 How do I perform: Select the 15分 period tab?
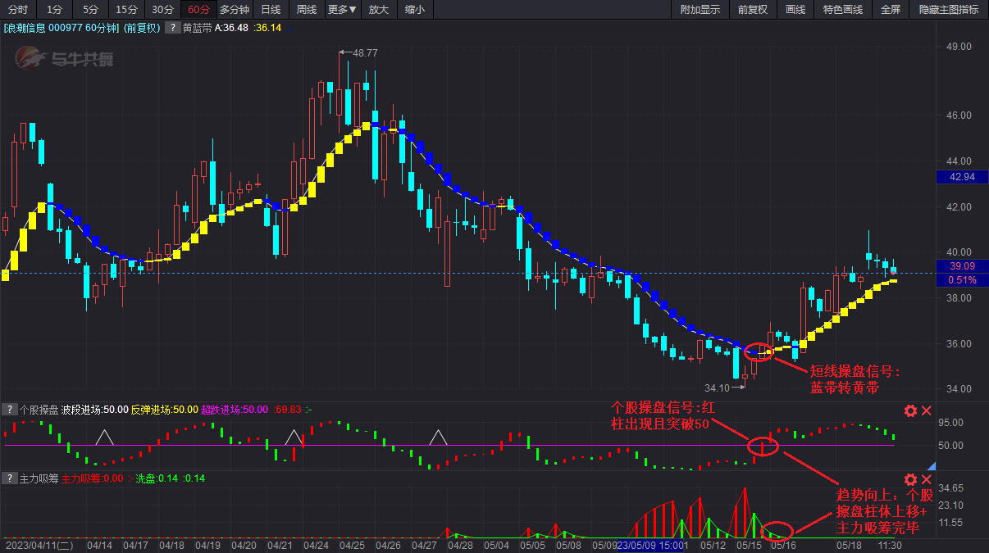click(126, 10)
